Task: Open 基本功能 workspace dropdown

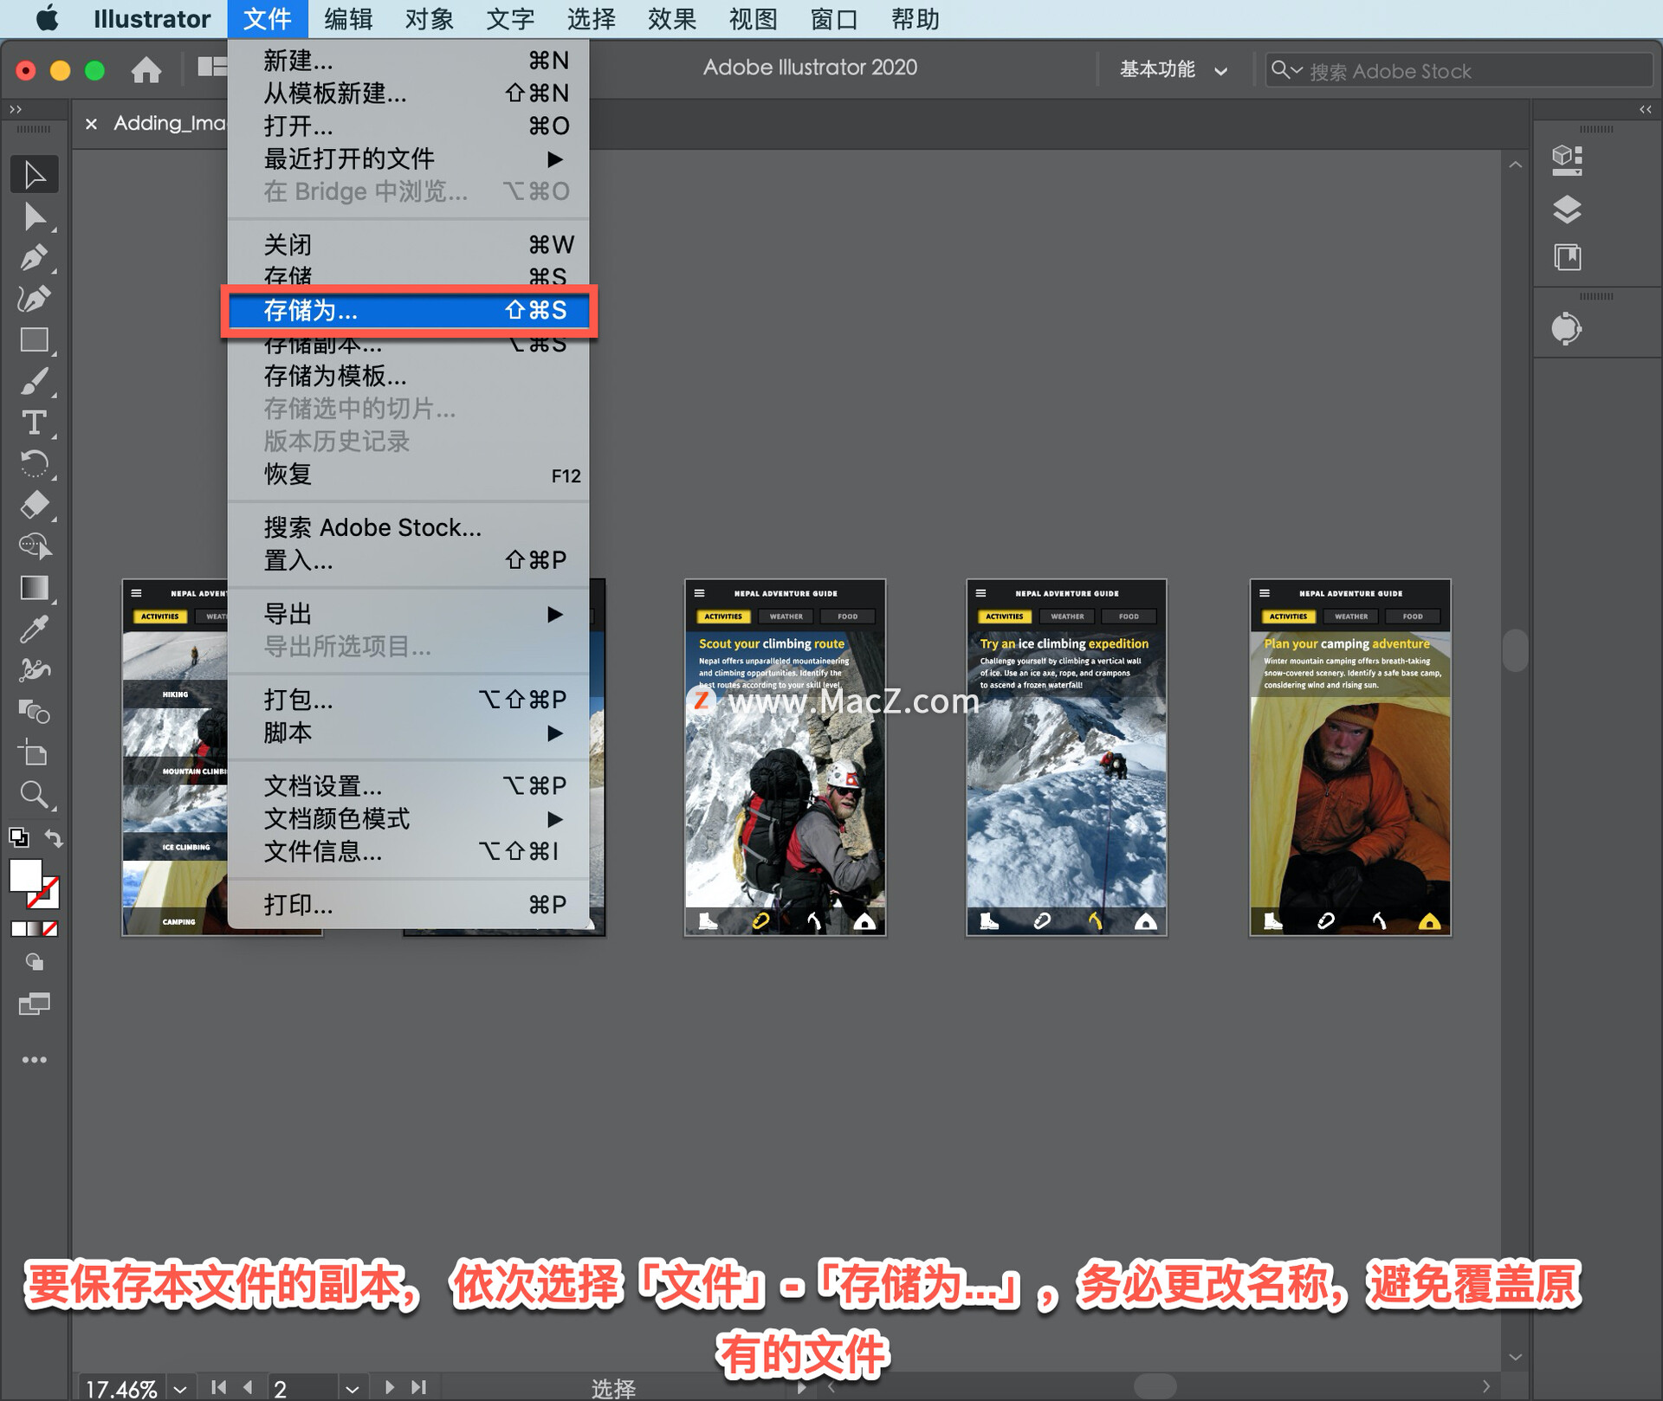Action: coord(1174,70)
